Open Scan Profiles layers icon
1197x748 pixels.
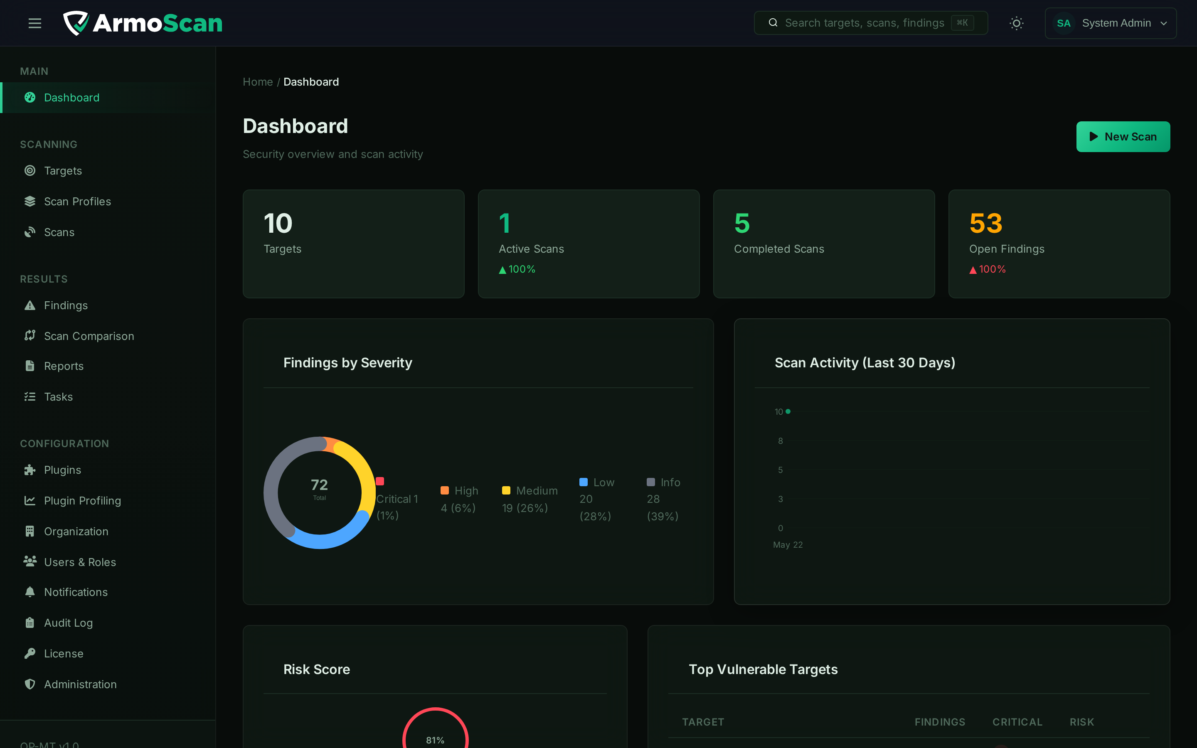(30, 202)
